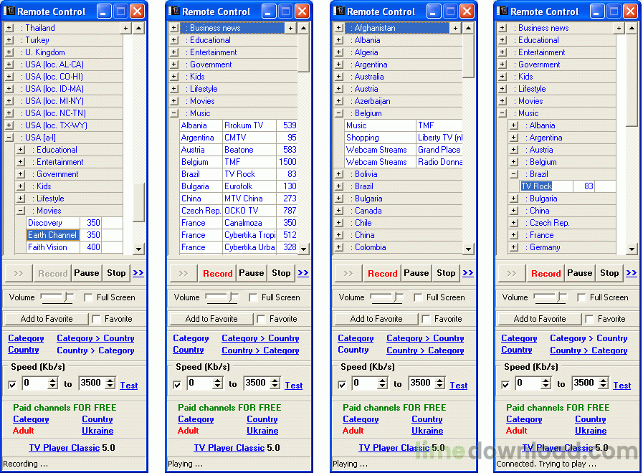The image size is (643, 473).
Task: Tick the Favorite checkbox in the first window
Action: click(96, 319)
